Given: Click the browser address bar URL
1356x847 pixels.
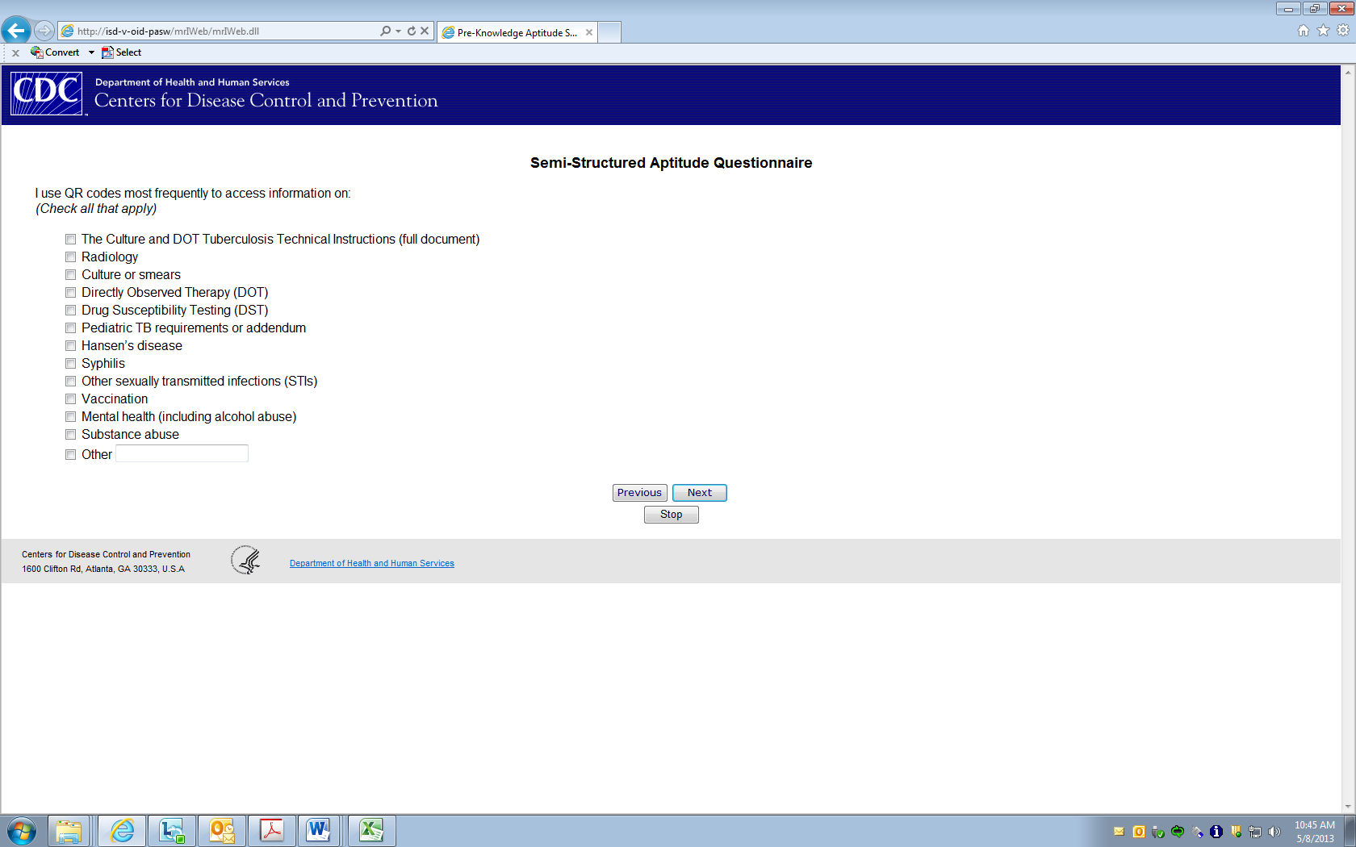Looking at the screenshot, I should (x=168, y=31).
